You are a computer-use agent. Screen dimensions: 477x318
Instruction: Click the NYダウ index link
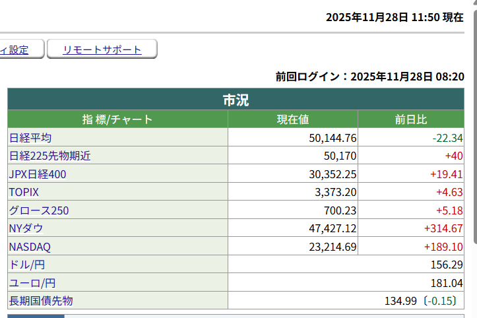click(26, 228)
